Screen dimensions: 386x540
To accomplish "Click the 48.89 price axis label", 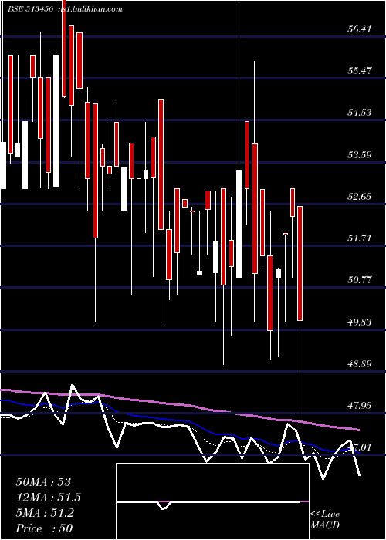I will pos(359,364).
